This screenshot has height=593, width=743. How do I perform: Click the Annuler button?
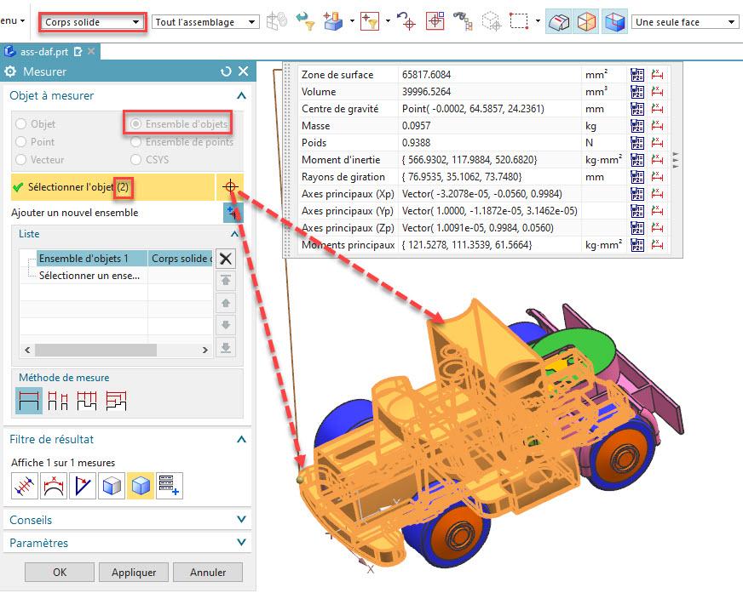coord(208,573)
